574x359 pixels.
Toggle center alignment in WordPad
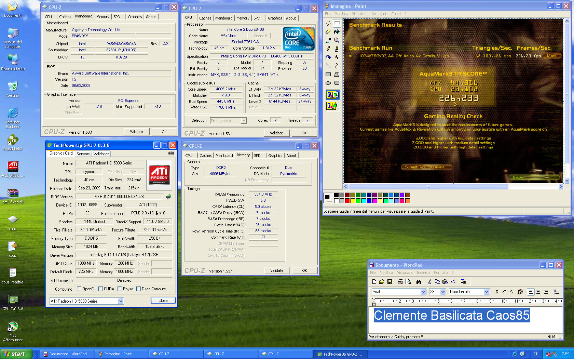pyautogui.click(x=538, y=292)
